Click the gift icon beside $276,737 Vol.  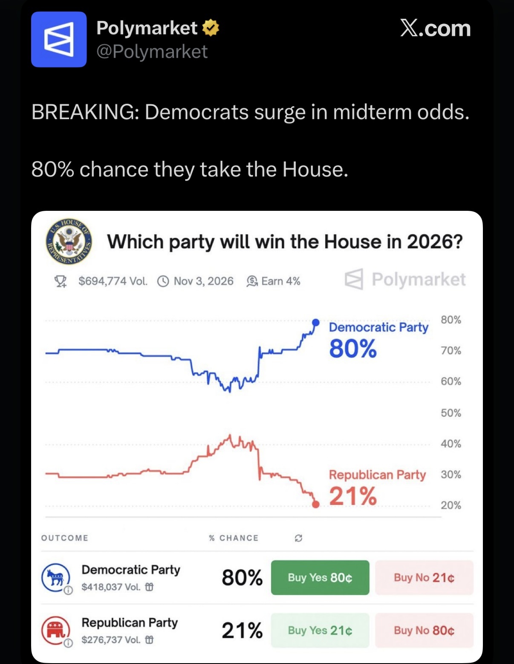pos(149,640)
